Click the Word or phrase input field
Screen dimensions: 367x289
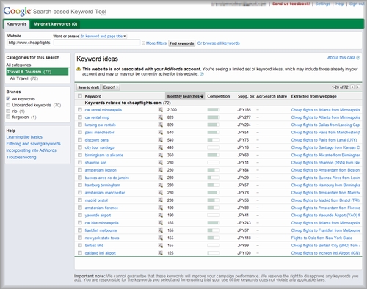pyautogui.click(x=97, y=43)
